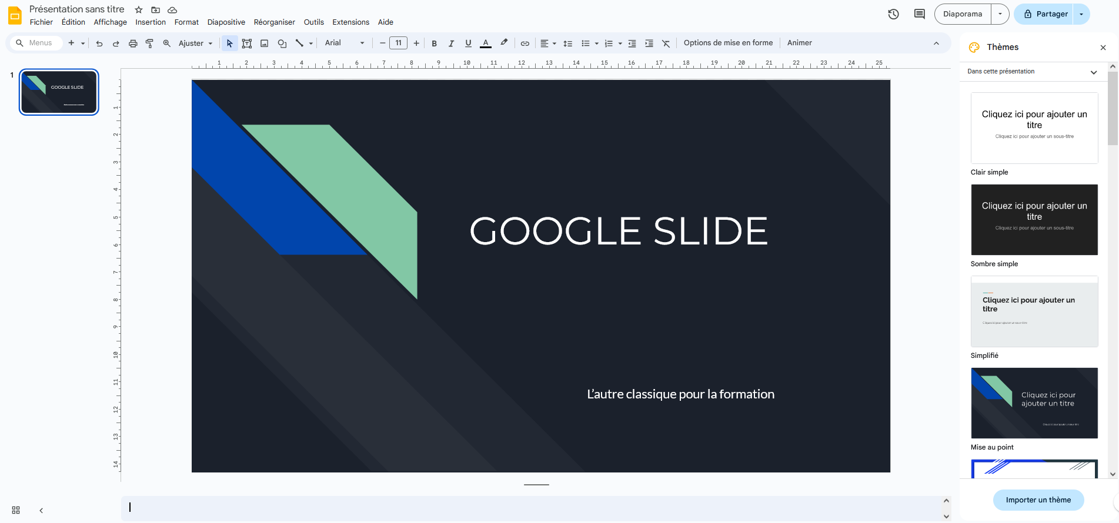
Task: Open the Diaporama dropdown arrow
Action: point(1000,14)
